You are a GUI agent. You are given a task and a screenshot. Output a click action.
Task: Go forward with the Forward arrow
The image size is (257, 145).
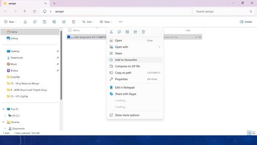[15, 11]
